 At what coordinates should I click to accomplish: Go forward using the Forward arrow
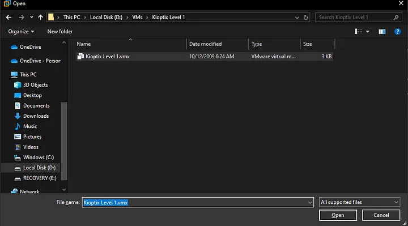click(22, 18)
